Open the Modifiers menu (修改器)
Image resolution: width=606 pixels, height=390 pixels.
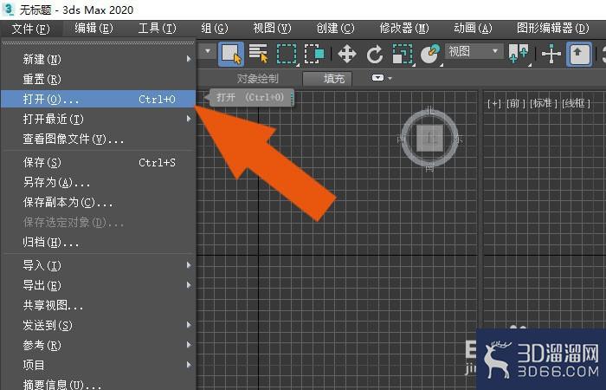click(x=404, y=29)
